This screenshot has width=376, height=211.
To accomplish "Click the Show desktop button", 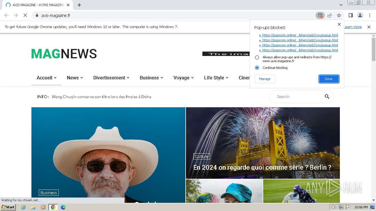I will (373, 207).
